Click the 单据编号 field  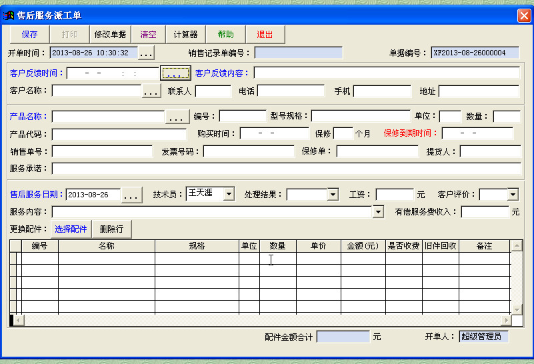pos(475,53)
